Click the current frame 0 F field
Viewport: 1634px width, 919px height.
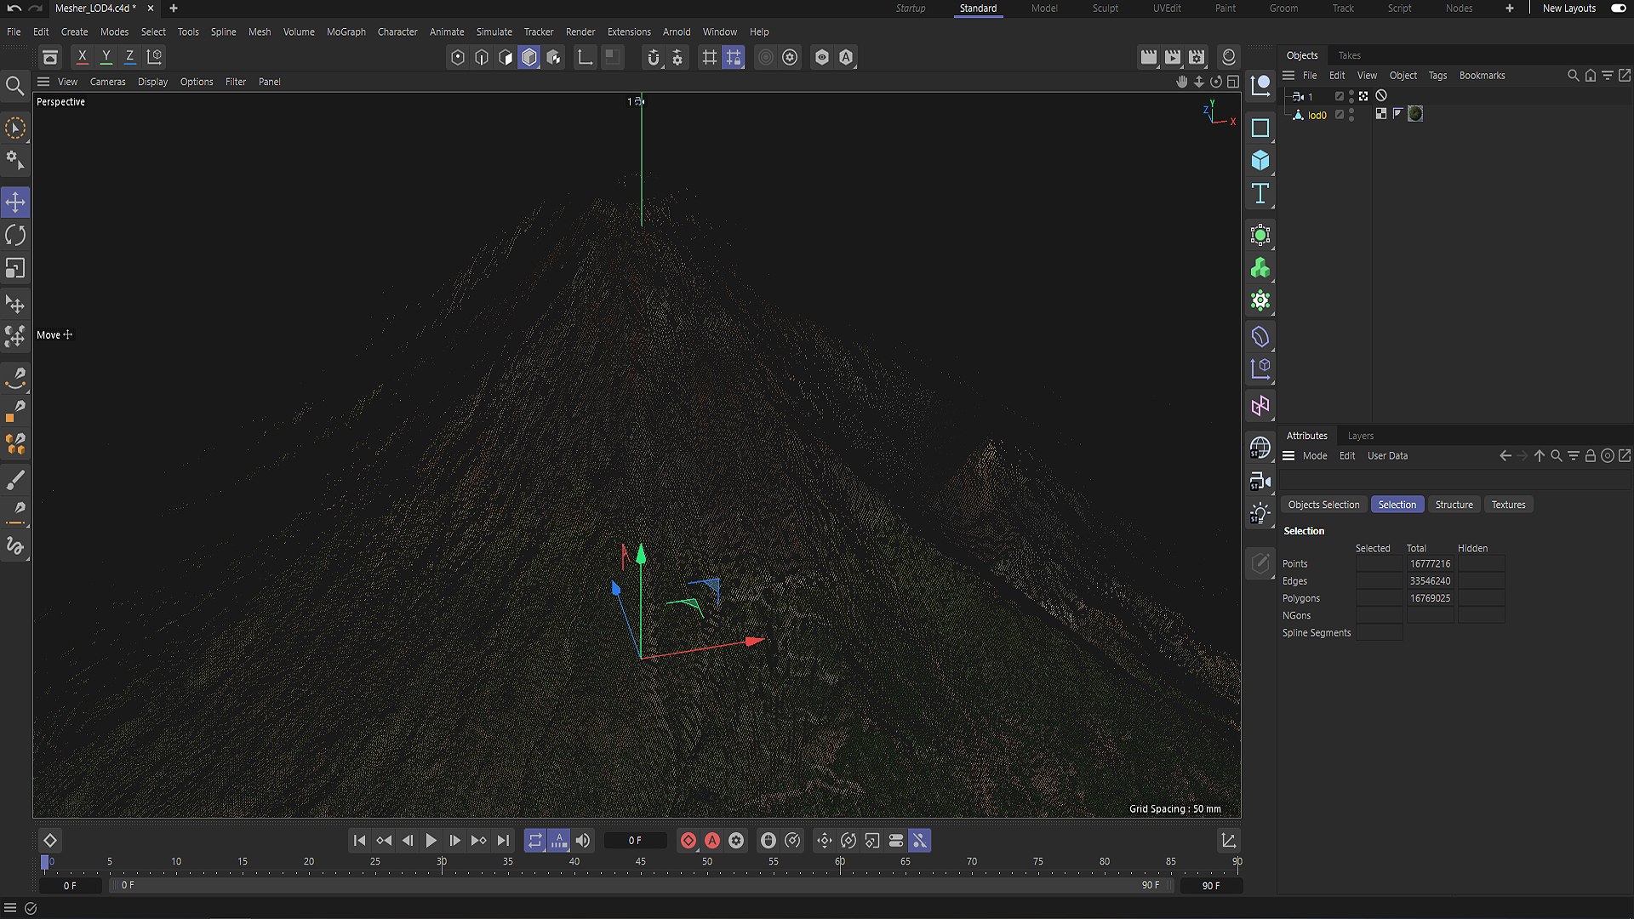pyautogui.click(x=636, y=841)
